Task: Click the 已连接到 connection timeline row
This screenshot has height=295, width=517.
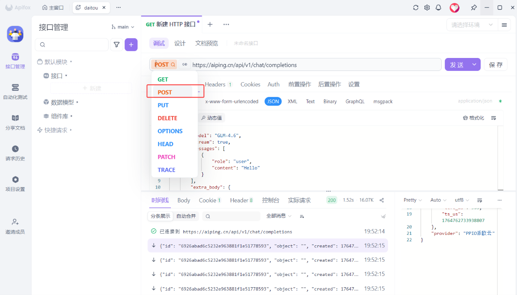Action: point(268,231)
